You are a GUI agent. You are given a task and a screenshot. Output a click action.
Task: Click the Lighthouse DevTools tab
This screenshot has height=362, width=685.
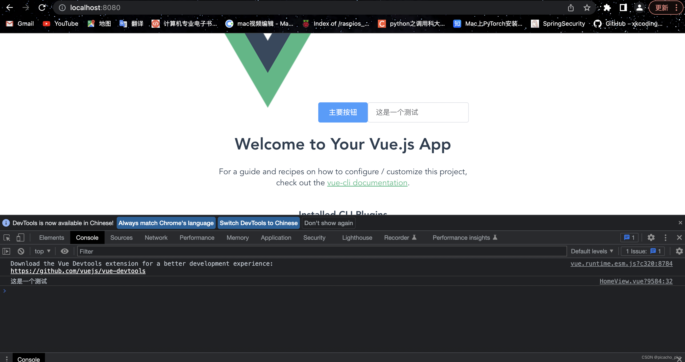pos(357,238)
